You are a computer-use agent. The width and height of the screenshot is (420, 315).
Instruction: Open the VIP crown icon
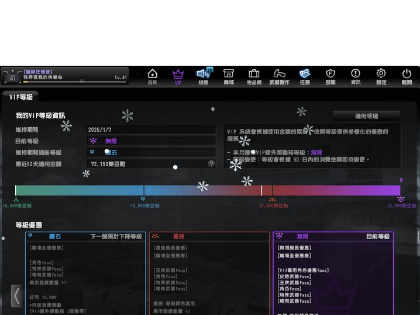coord(178,76)
